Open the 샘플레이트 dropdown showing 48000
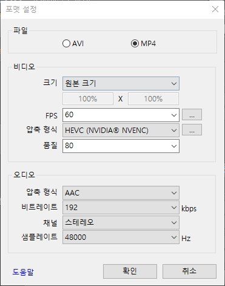225x286 pixels. point(121,237)
